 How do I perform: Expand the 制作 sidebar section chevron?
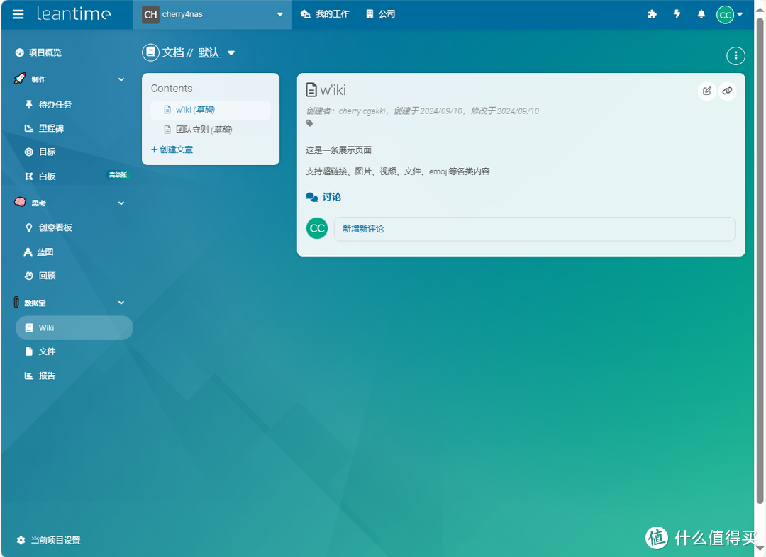121,79
